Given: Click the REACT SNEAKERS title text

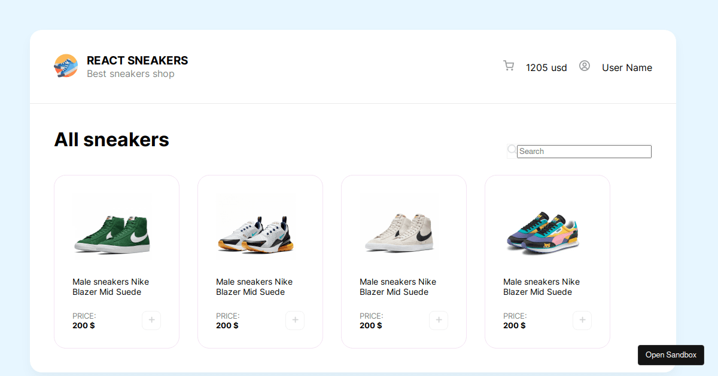Looking at the screenshot, I should click(136, 60).
